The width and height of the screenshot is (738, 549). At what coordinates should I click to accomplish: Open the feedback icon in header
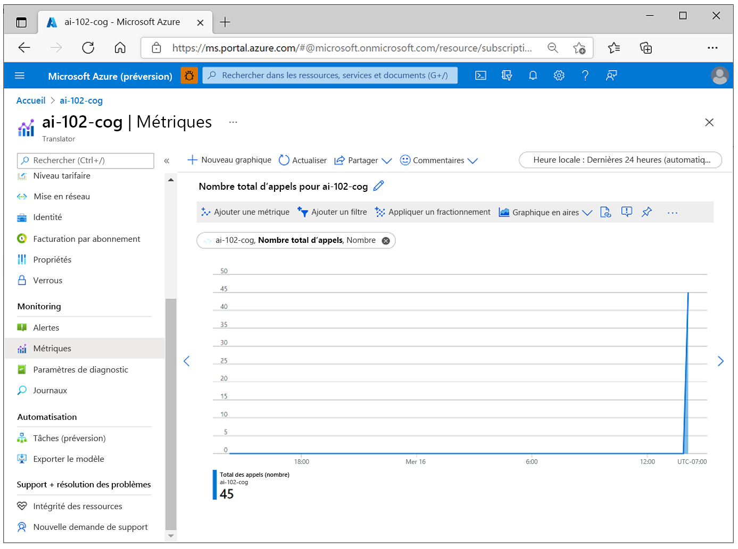tap(611, 75)
